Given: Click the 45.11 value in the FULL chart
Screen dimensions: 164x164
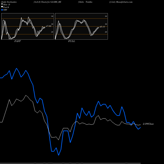Looking at the screenshot, I should point(102,27).
